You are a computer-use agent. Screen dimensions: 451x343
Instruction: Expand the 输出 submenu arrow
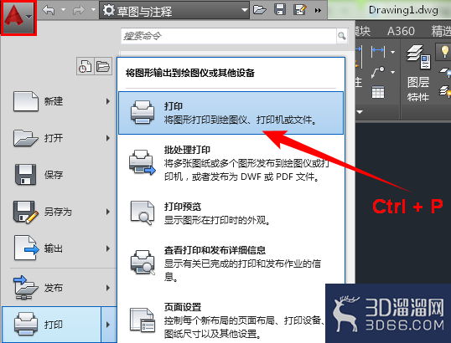click(x=108, y=248)
